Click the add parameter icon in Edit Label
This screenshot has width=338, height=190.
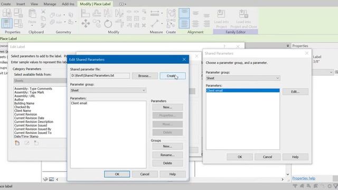[x=17, y=143]
